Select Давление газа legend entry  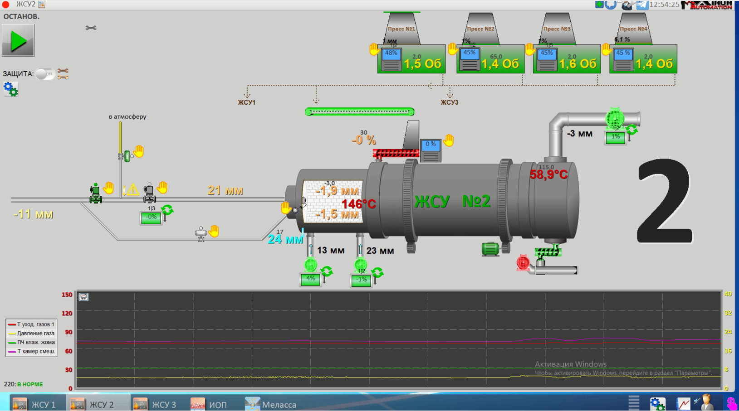point(31,334)
